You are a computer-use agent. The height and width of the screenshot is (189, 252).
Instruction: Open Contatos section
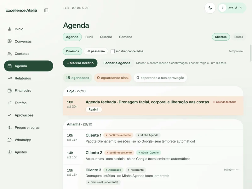coord(28,54)
